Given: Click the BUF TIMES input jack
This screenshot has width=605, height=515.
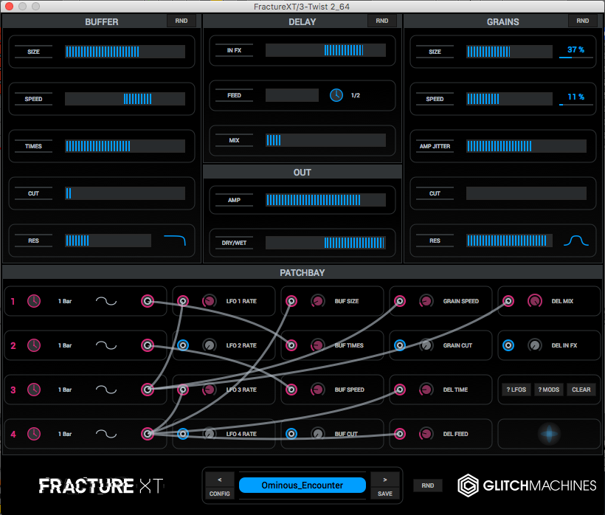Looking at the screenshot, I should (x=291, y=345).
